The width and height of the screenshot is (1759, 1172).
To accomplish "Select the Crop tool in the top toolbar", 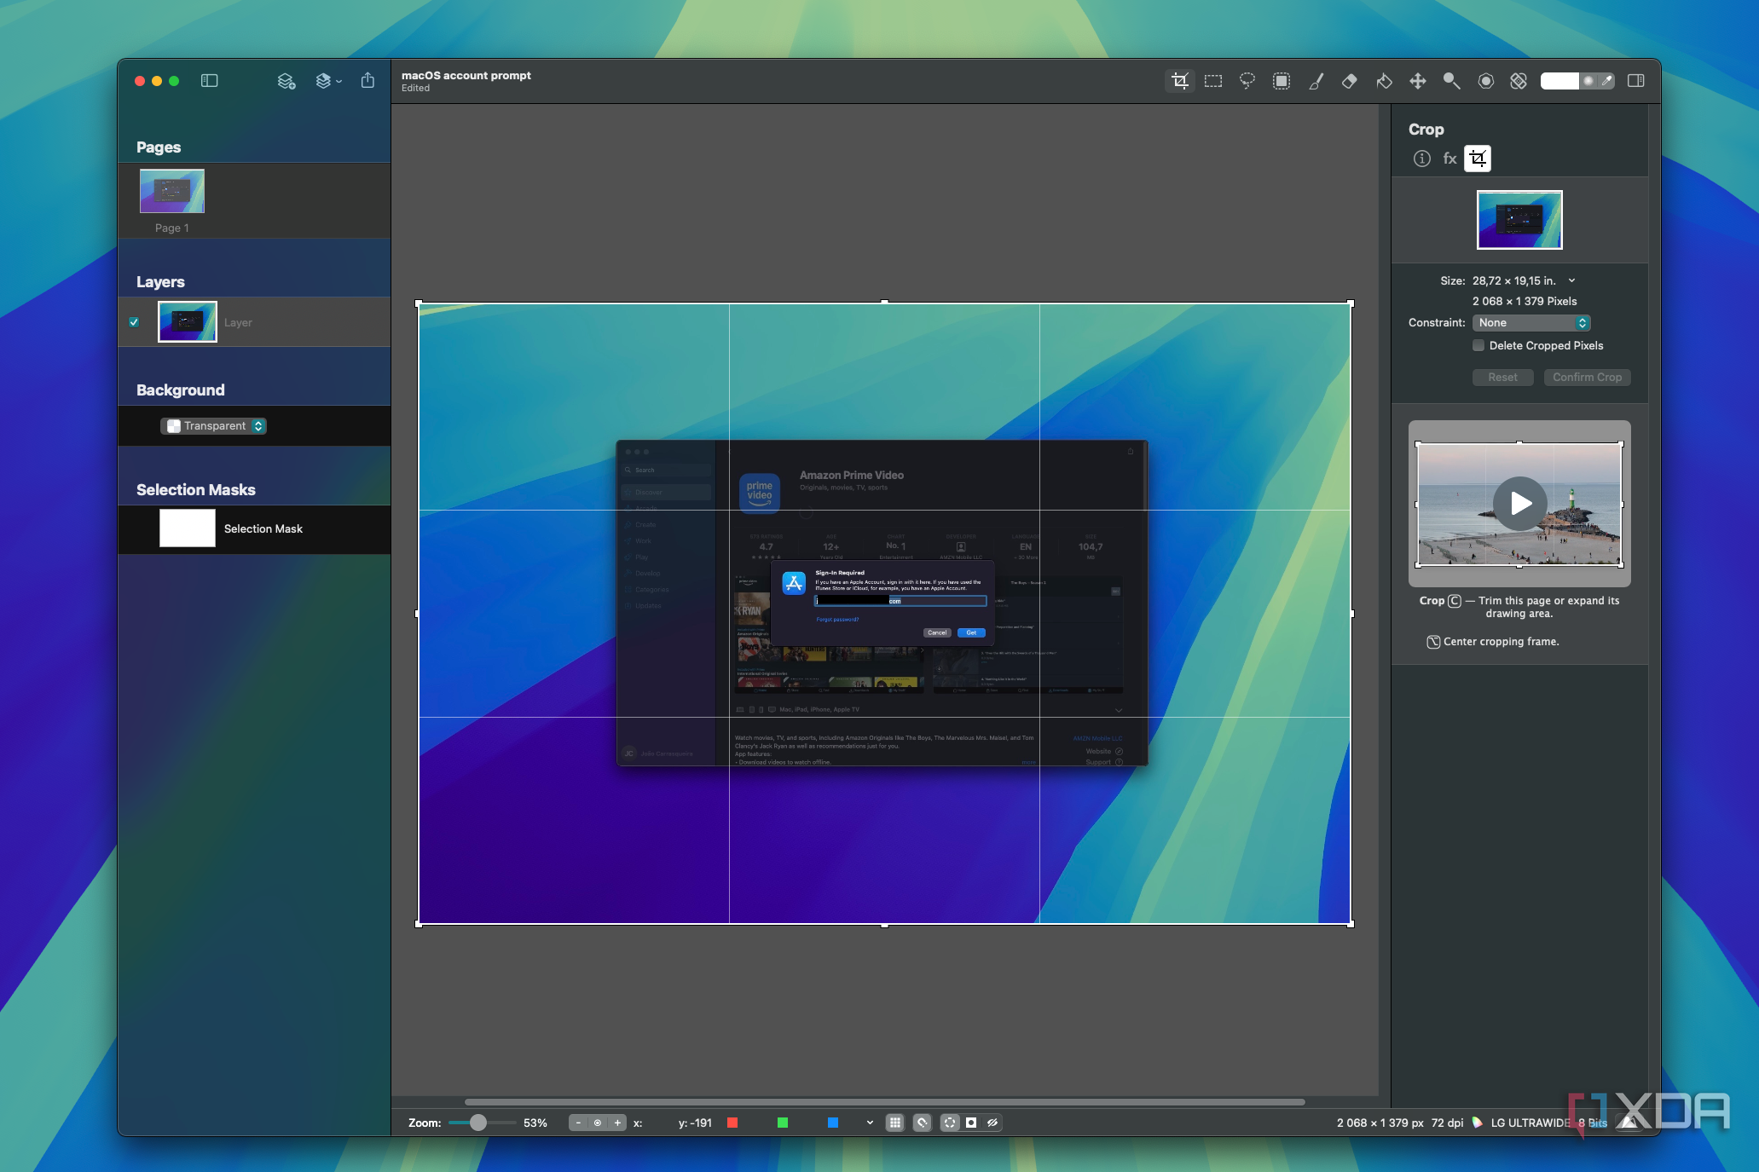I will (1180, 81).
